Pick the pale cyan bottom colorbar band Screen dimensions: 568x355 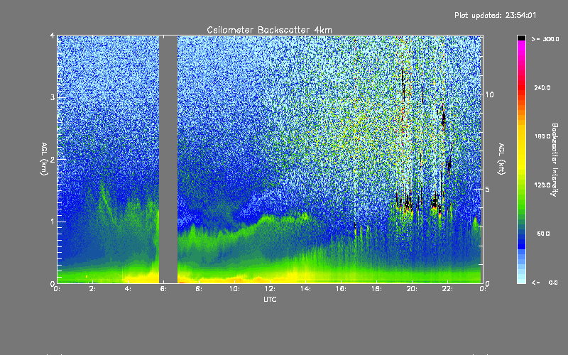tap(521, 280)
